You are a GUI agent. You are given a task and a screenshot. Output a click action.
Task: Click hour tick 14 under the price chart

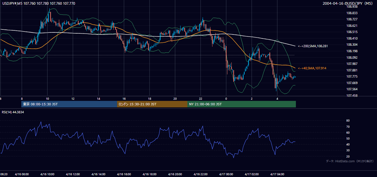pos(99,99)
